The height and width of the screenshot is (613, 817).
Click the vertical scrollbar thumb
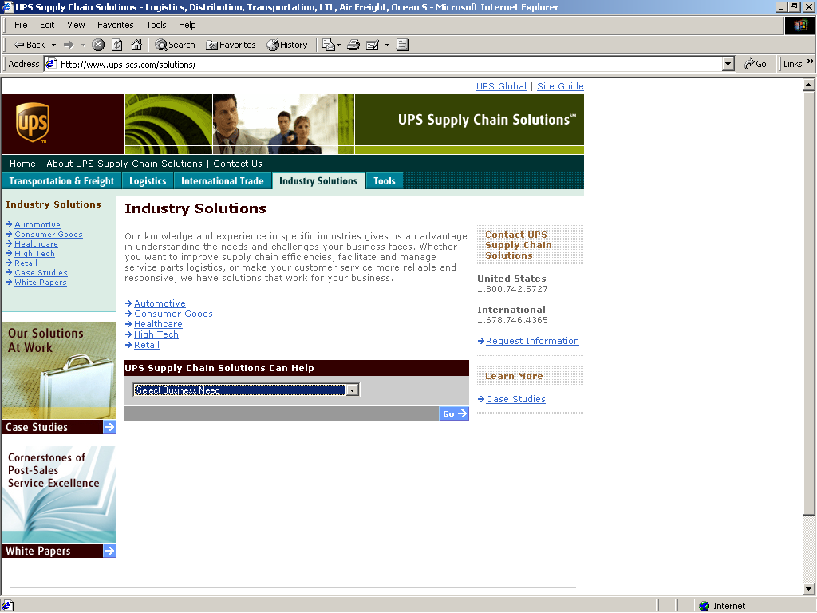pyautogui.click(x=809, y=303)
